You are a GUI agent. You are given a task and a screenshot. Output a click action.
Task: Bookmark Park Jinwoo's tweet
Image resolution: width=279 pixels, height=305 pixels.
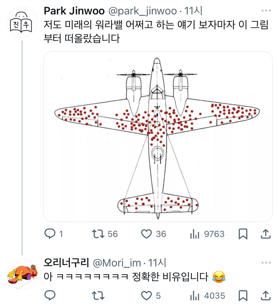click(243, 234)
